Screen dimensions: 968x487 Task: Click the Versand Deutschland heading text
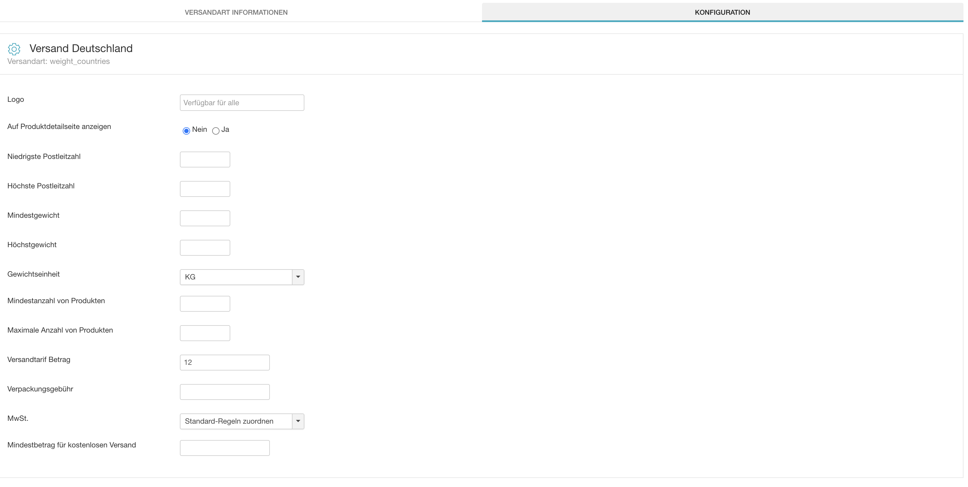pyautogui.click(x=81, y=48)
